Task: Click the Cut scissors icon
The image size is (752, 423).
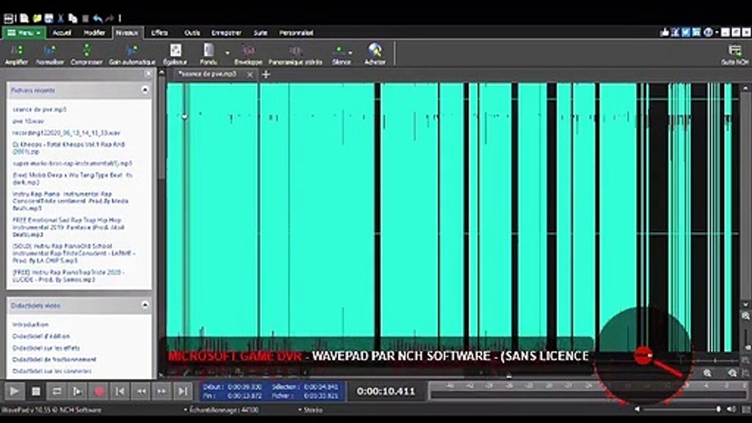Action: (61, 18)
